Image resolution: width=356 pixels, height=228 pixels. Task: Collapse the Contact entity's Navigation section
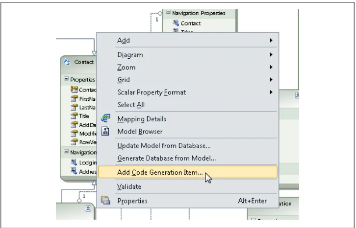[x=66, y=151]
